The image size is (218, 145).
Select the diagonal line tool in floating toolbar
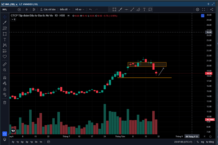(132, 9)
